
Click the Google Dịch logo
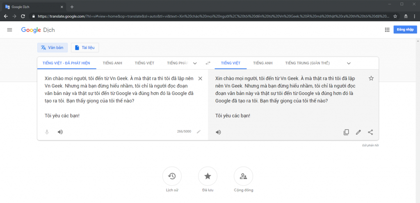point(38,30)
